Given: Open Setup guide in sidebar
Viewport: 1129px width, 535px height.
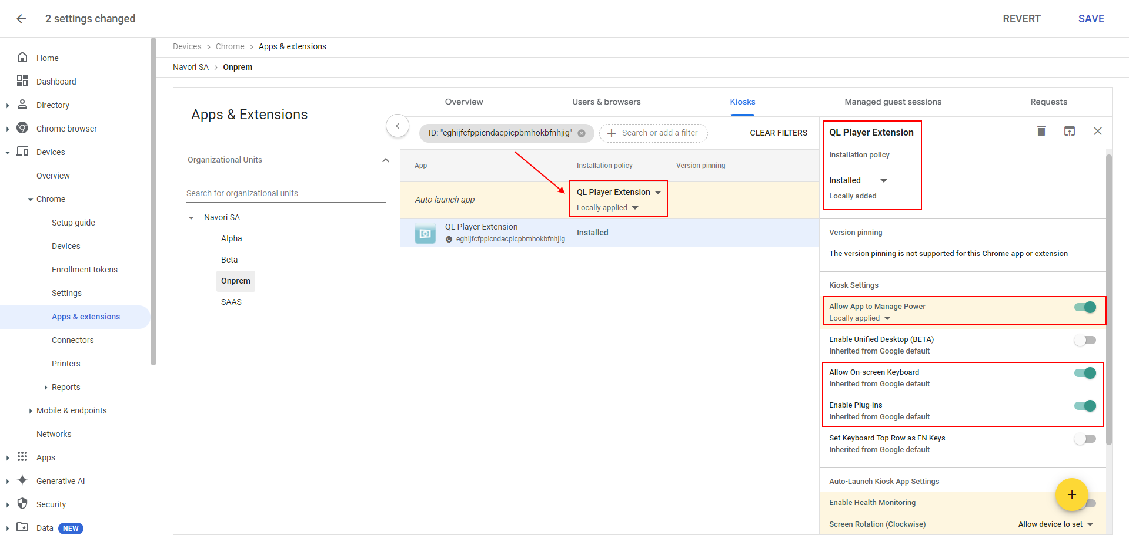Looking at the screenshot, I should click(73, 223).
